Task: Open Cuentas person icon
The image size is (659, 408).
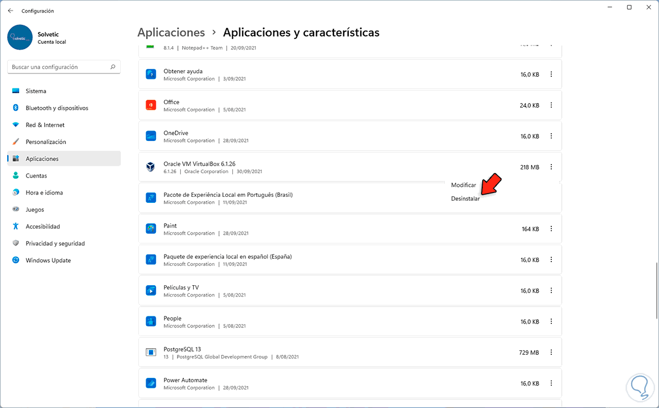Action: click(x=16, y=175)
